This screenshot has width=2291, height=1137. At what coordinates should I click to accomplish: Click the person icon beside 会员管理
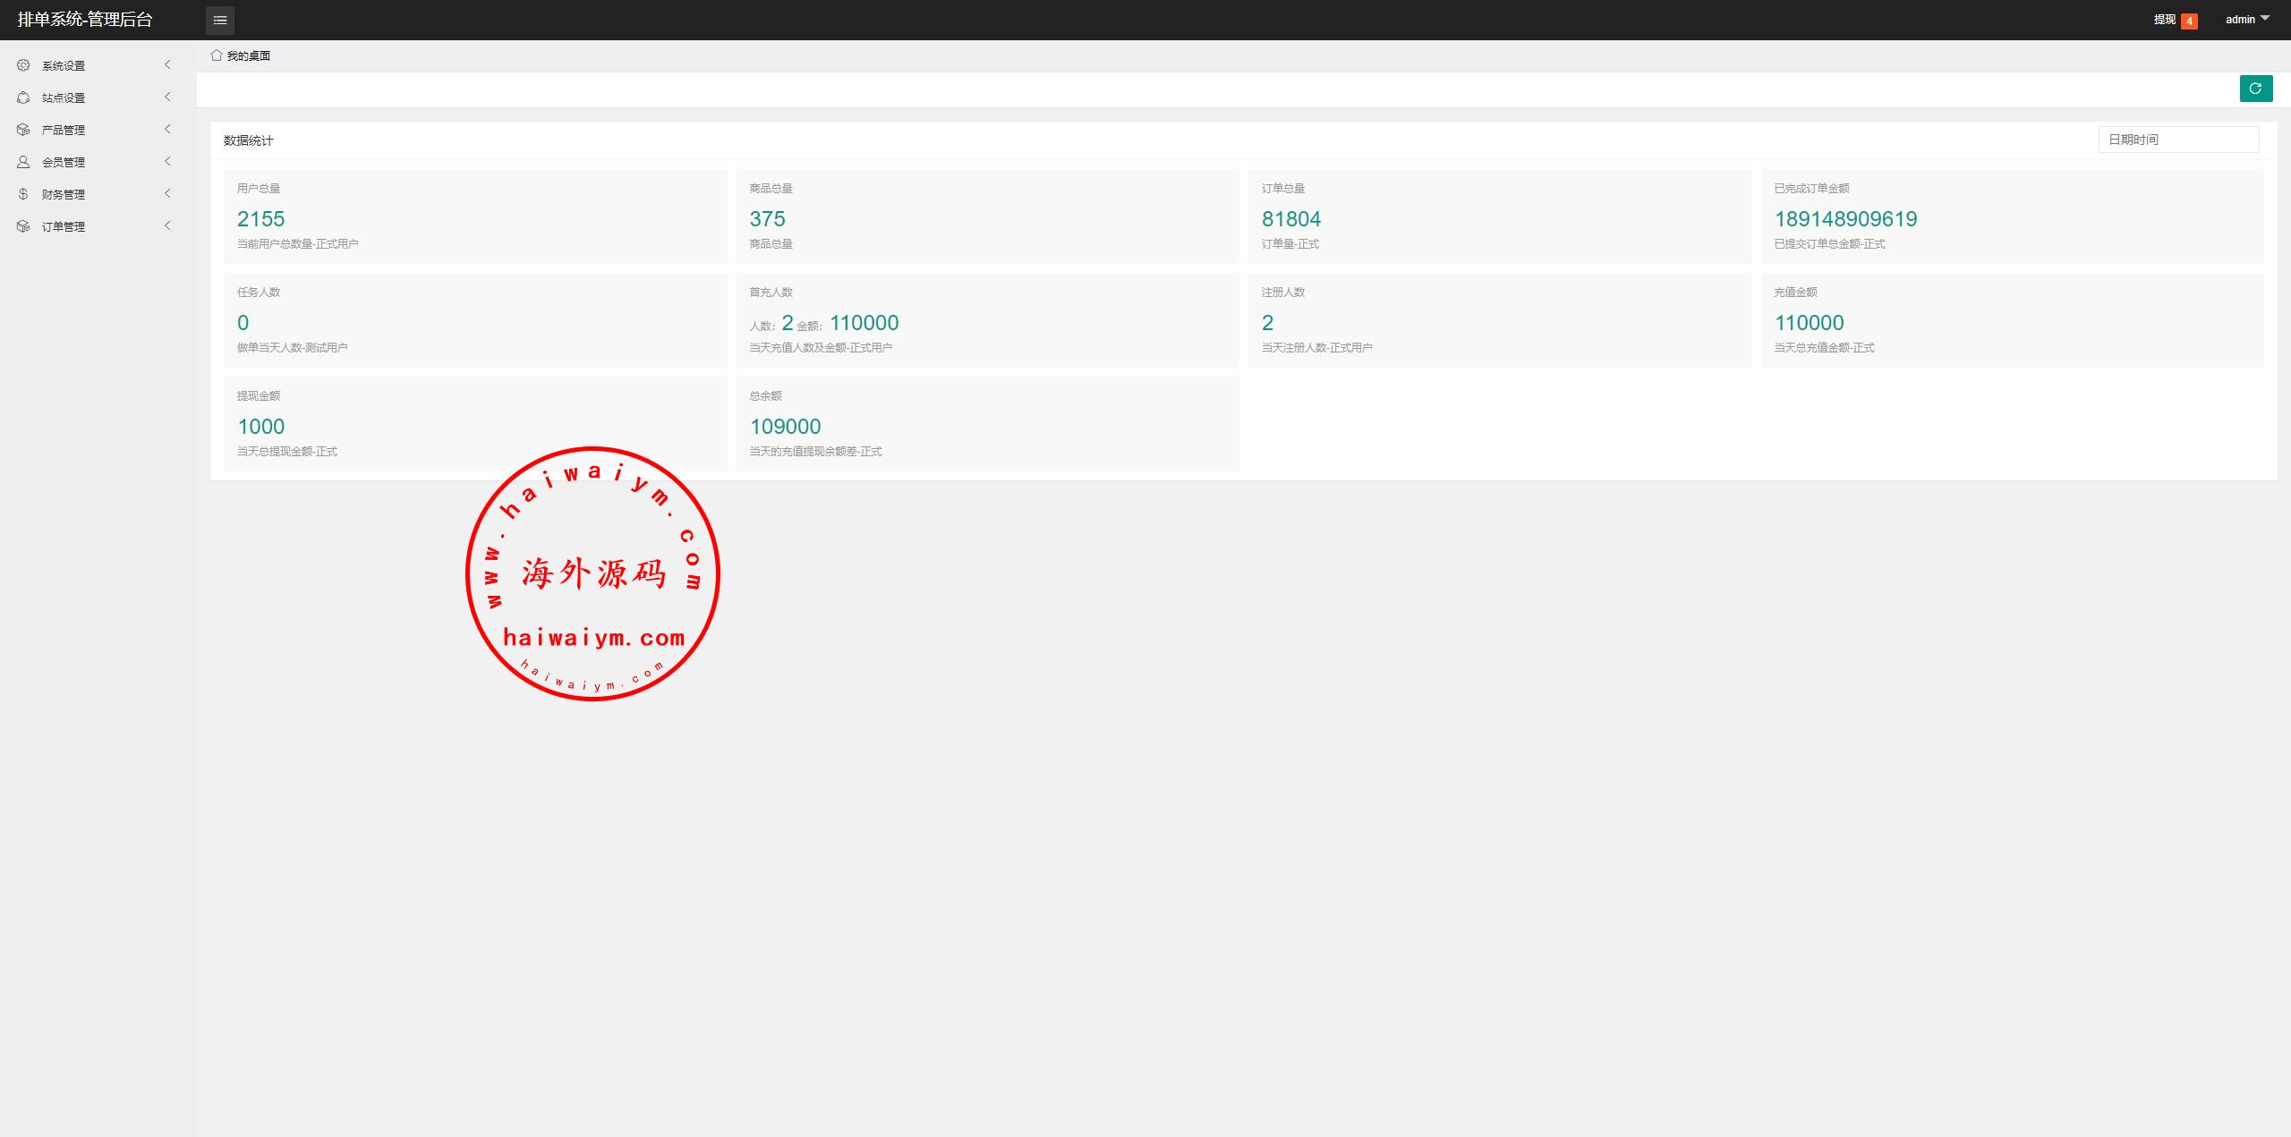pyautogui.click(x=23, y=162)
